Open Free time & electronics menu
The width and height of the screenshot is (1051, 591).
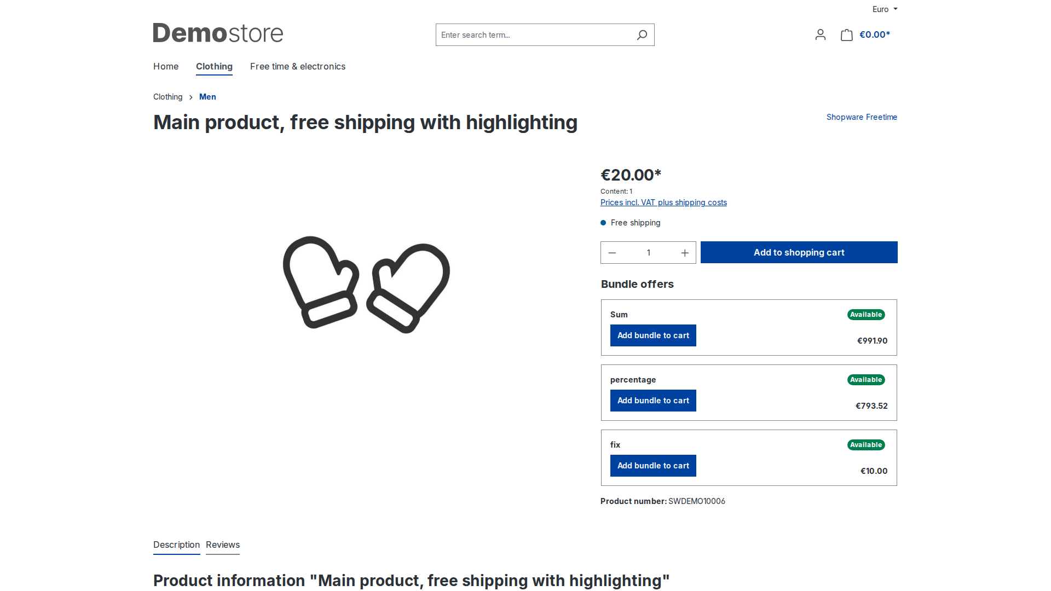point(298,67)
